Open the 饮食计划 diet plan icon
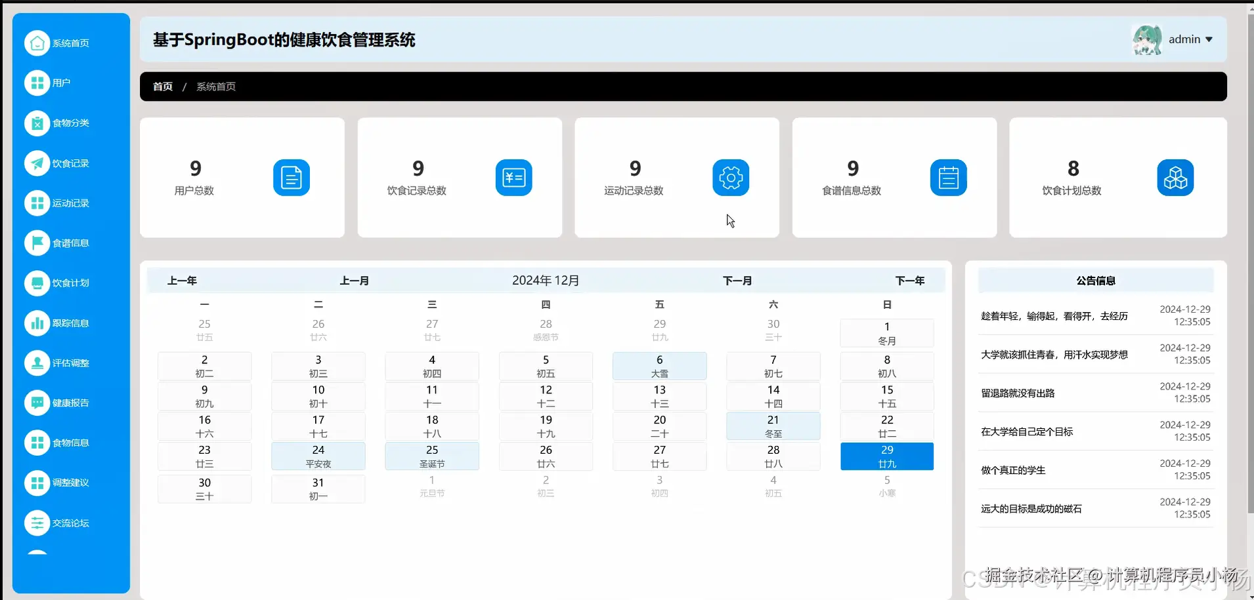1254x600 pixels. coord(37,283)
